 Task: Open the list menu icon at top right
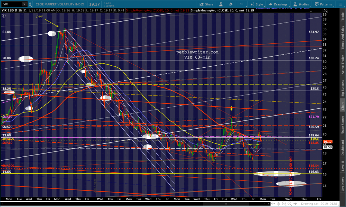coord(341,4)
